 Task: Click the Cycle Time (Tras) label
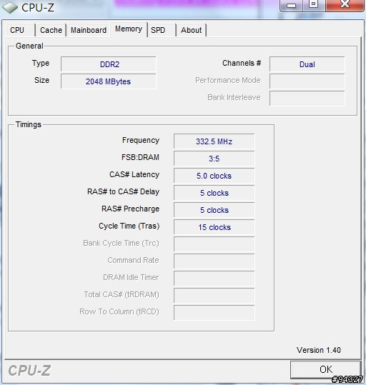click(x=129, y=226)
